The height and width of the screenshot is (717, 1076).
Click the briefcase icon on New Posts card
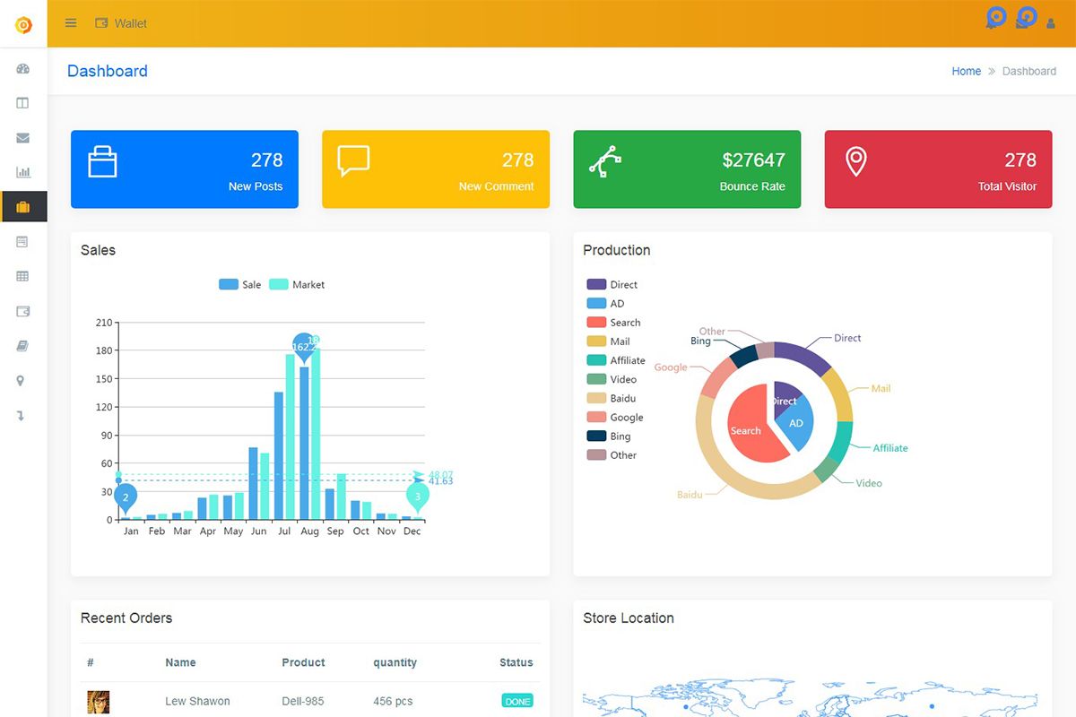tap(102, 161)
